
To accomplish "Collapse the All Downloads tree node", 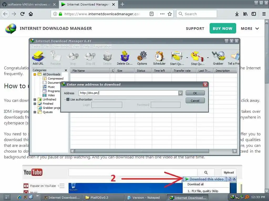I will (x=35, y=74).
